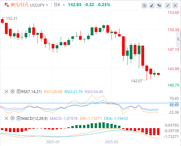
Task: Switch chart type with candlestick icon
Action: coord(159,6)
